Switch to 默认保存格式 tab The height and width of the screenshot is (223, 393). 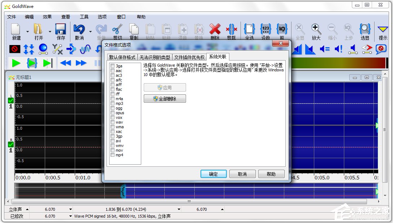(122, 57)
